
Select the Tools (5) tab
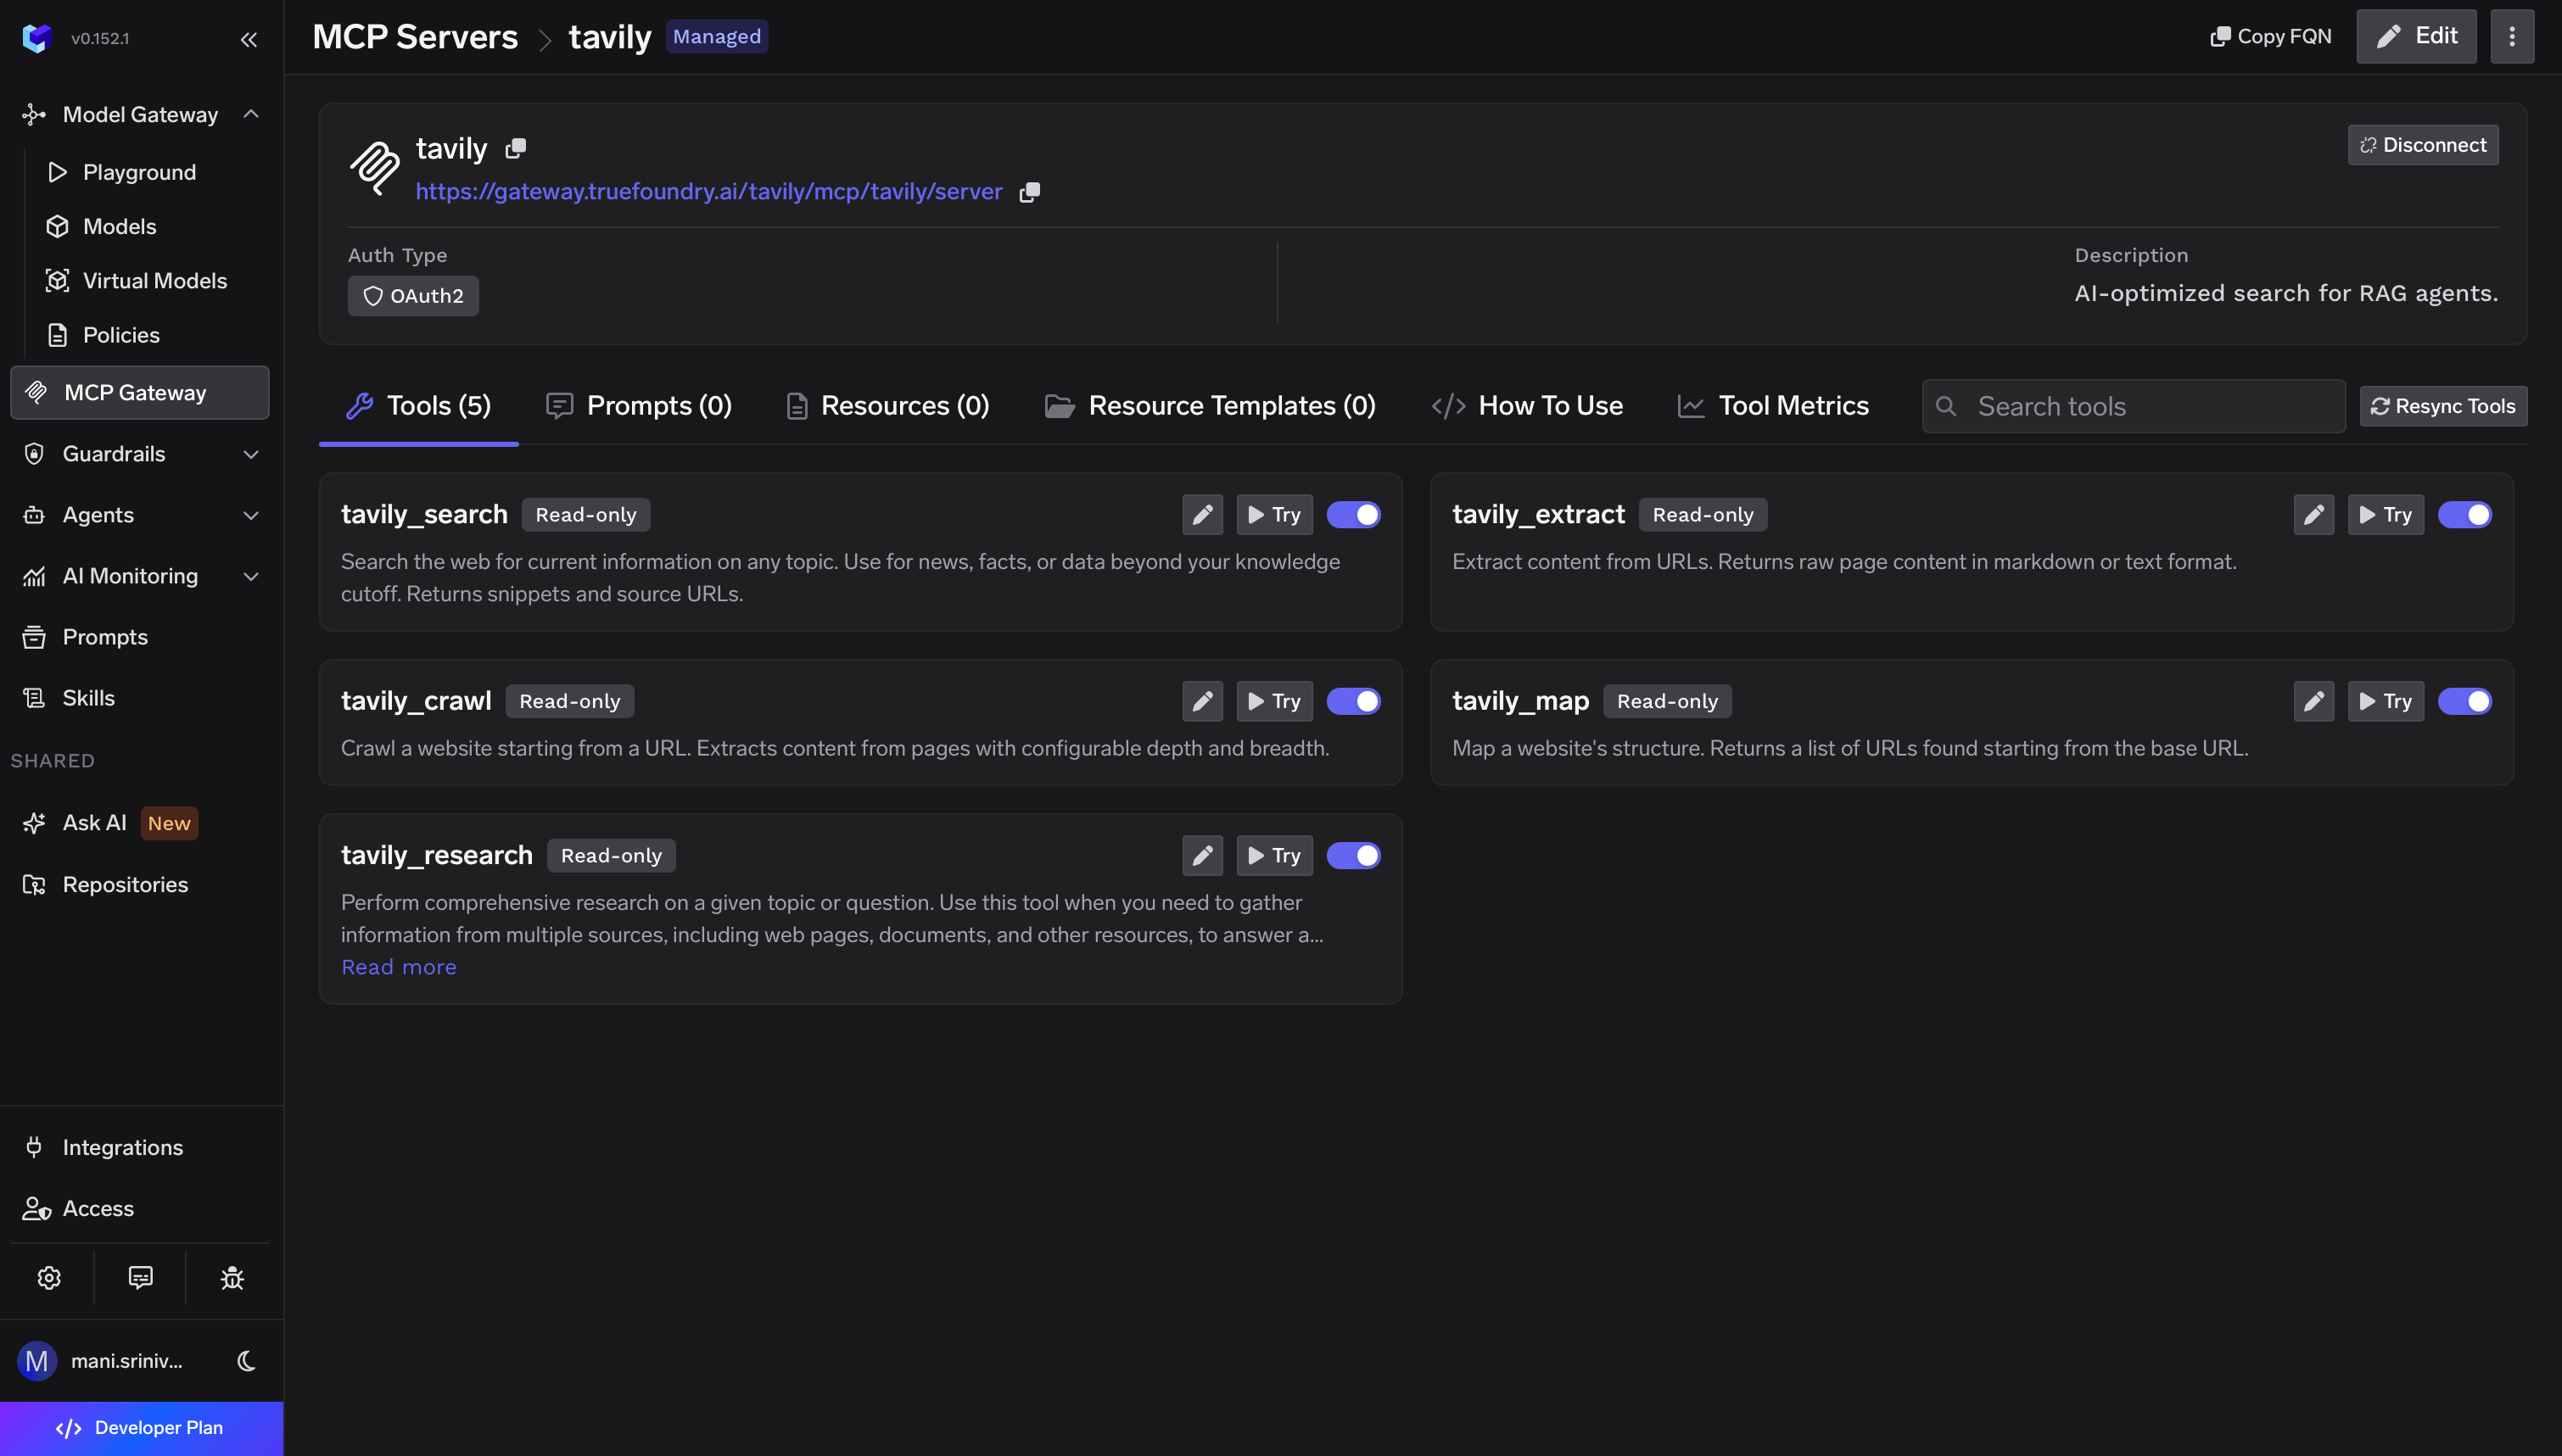pos(418,406)
